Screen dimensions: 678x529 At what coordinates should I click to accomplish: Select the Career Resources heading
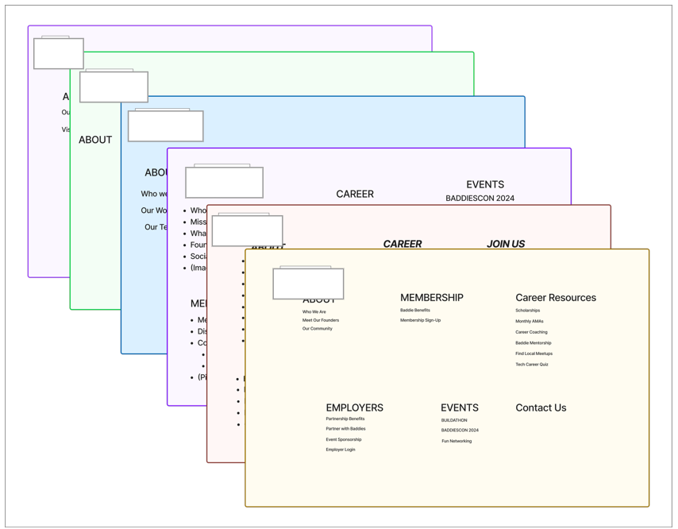(x=556, y=298)
